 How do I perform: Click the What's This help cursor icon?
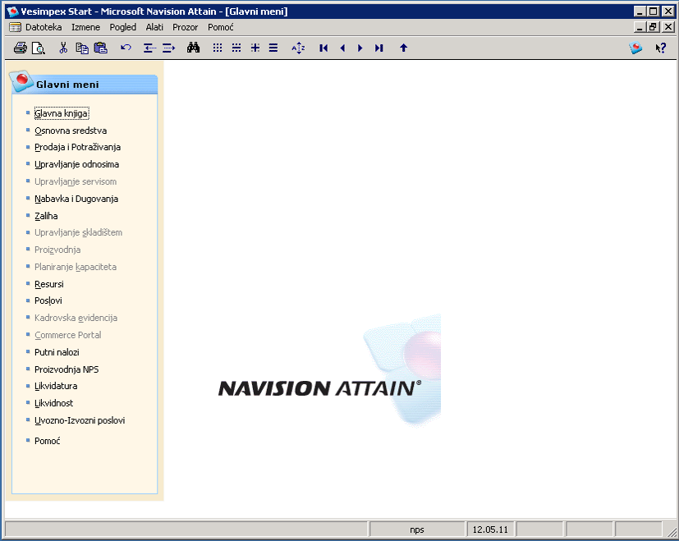tap(661, 48)
